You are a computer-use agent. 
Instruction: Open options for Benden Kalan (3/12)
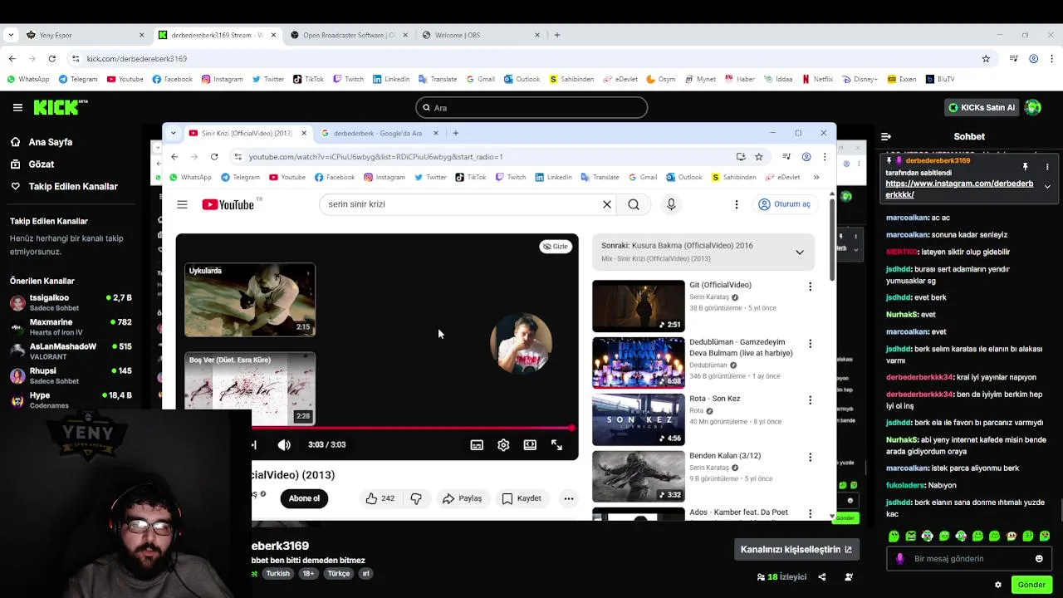[x=810, y=457]
